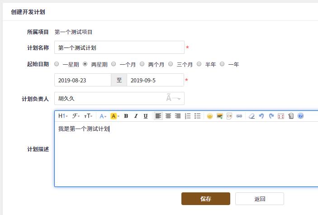Viewport: 318px width, 215px height.
Task: Click the start date field 2019-08-23
Action: click(83, 80)
